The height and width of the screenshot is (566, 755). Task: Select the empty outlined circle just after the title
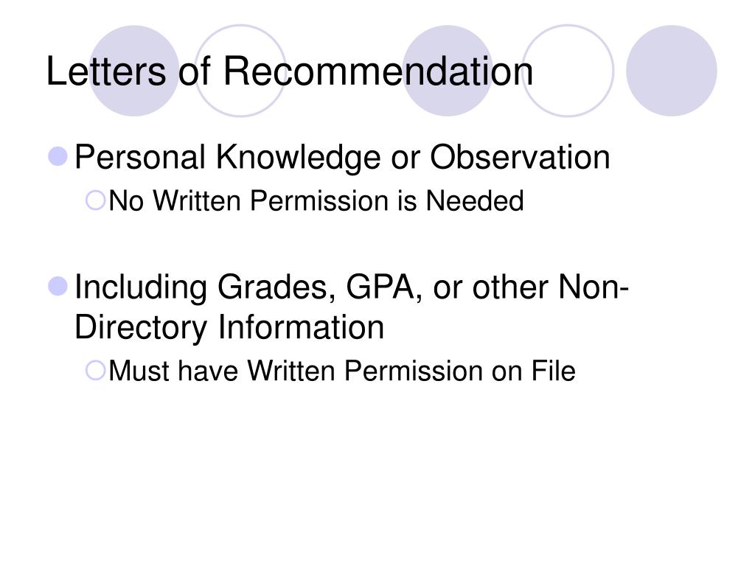click(x=568, y=71)
